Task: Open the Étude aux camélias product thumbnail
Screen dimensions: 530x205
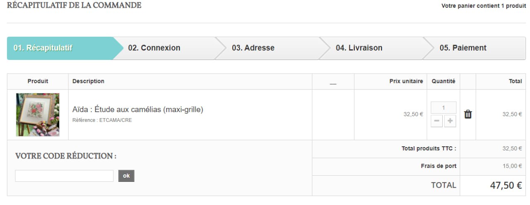Action: point(38,114)
